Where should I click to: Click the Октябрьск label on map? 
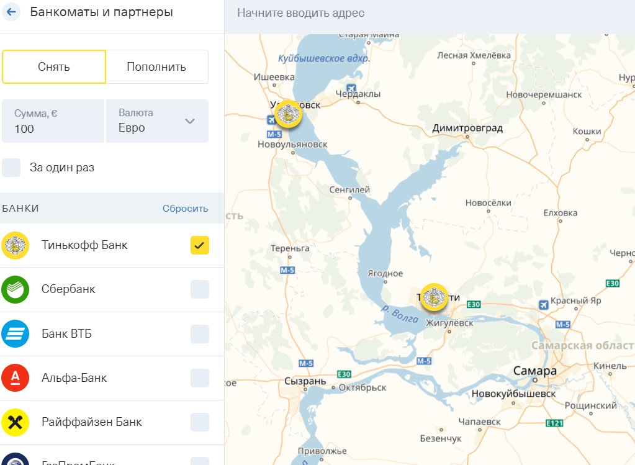[x=362, y=387]
